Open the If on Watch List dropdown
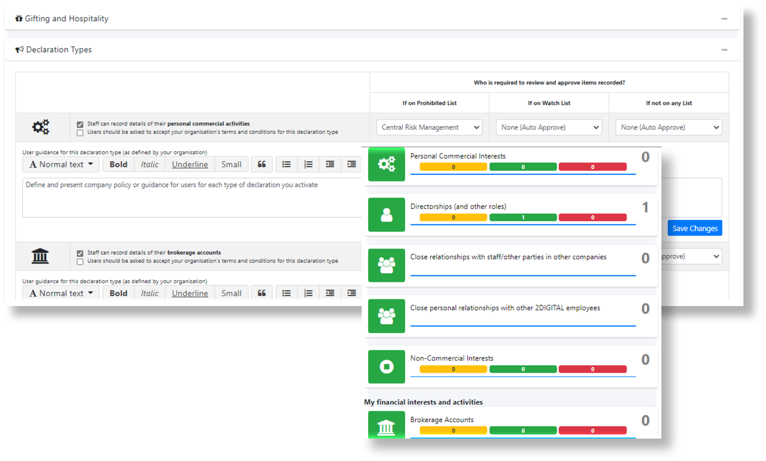The height and width of the screenshot is (461, 766). tap(549, 127)
